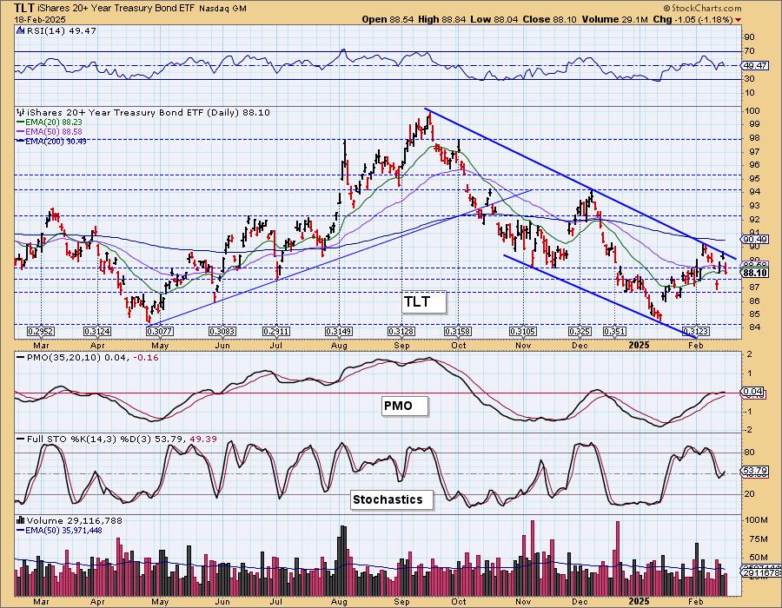Click the 'Low 88.04' header value
Image resolution: width=782 pixels, height=608 pixels.
[x=496, y=19]
